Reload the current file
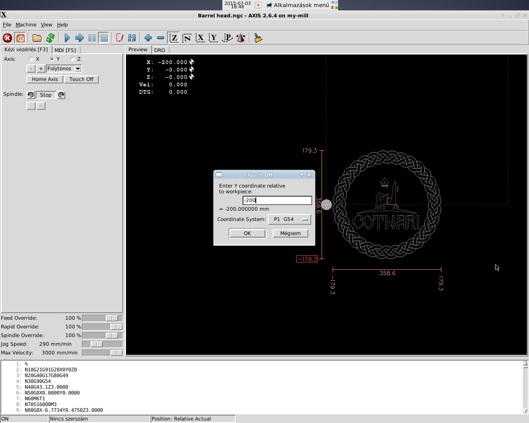The image size is (529, 423). (x=50, y=38)
